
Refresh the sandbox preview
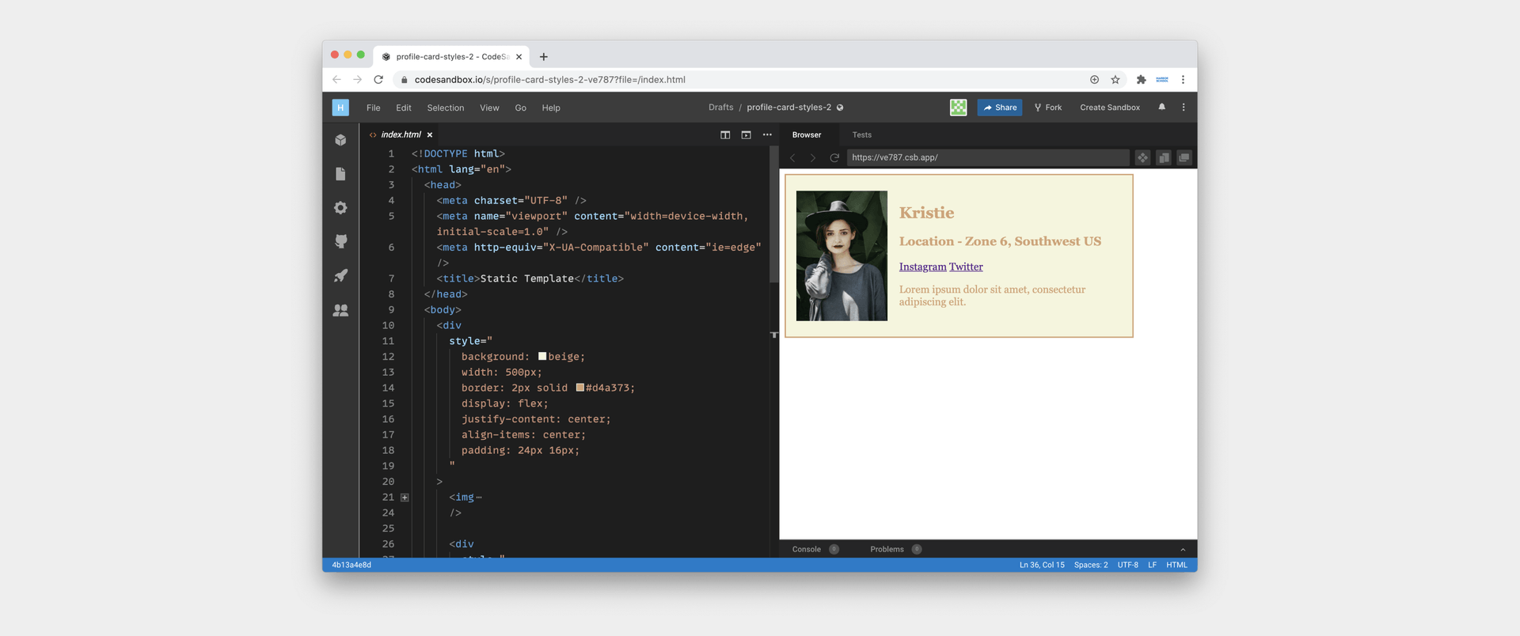coord(834,157)
